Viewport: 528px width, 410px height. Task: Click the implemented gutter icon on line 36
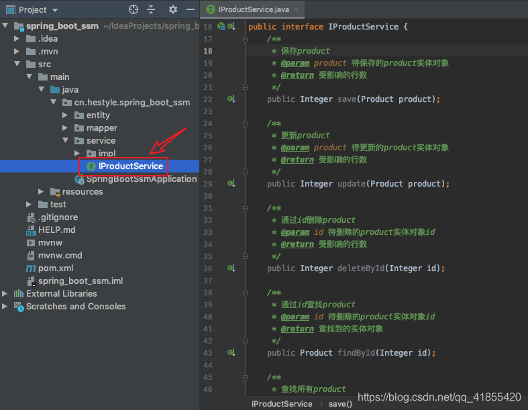[231, 268]
